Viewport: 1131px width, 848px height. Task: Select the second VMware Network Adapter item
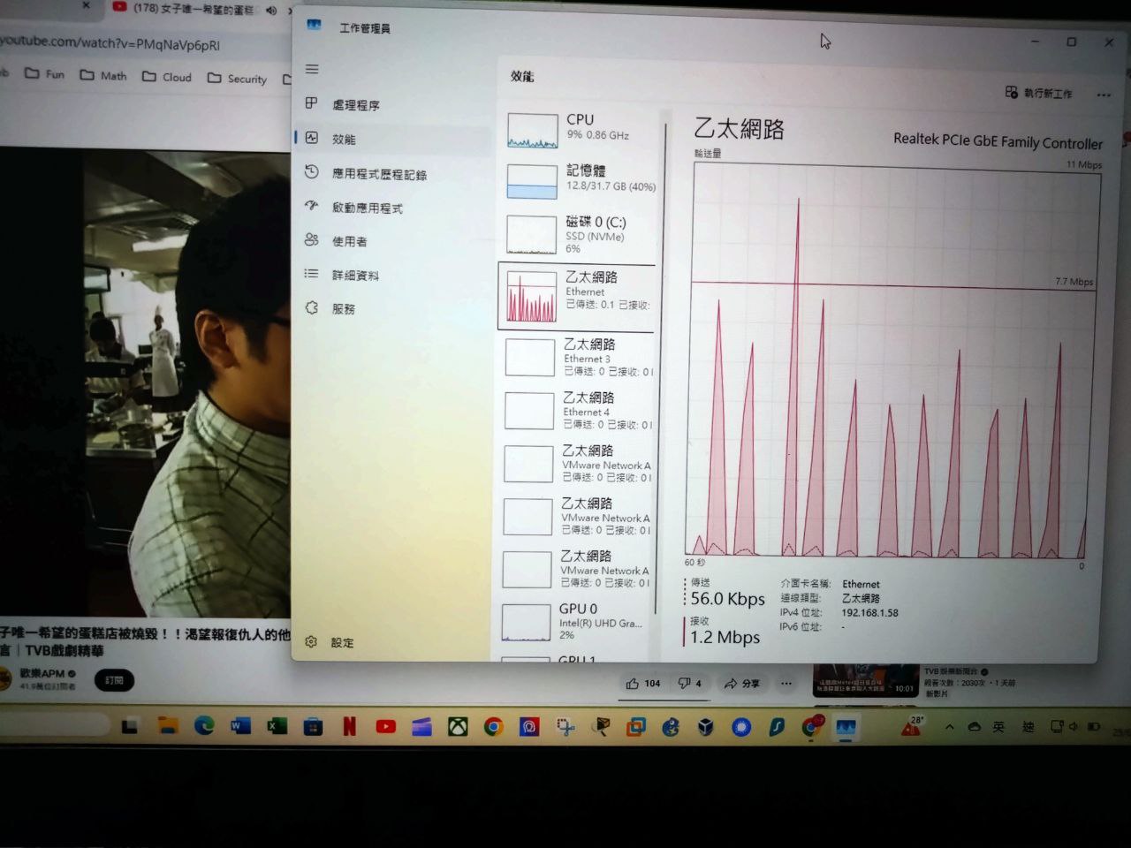577,516
